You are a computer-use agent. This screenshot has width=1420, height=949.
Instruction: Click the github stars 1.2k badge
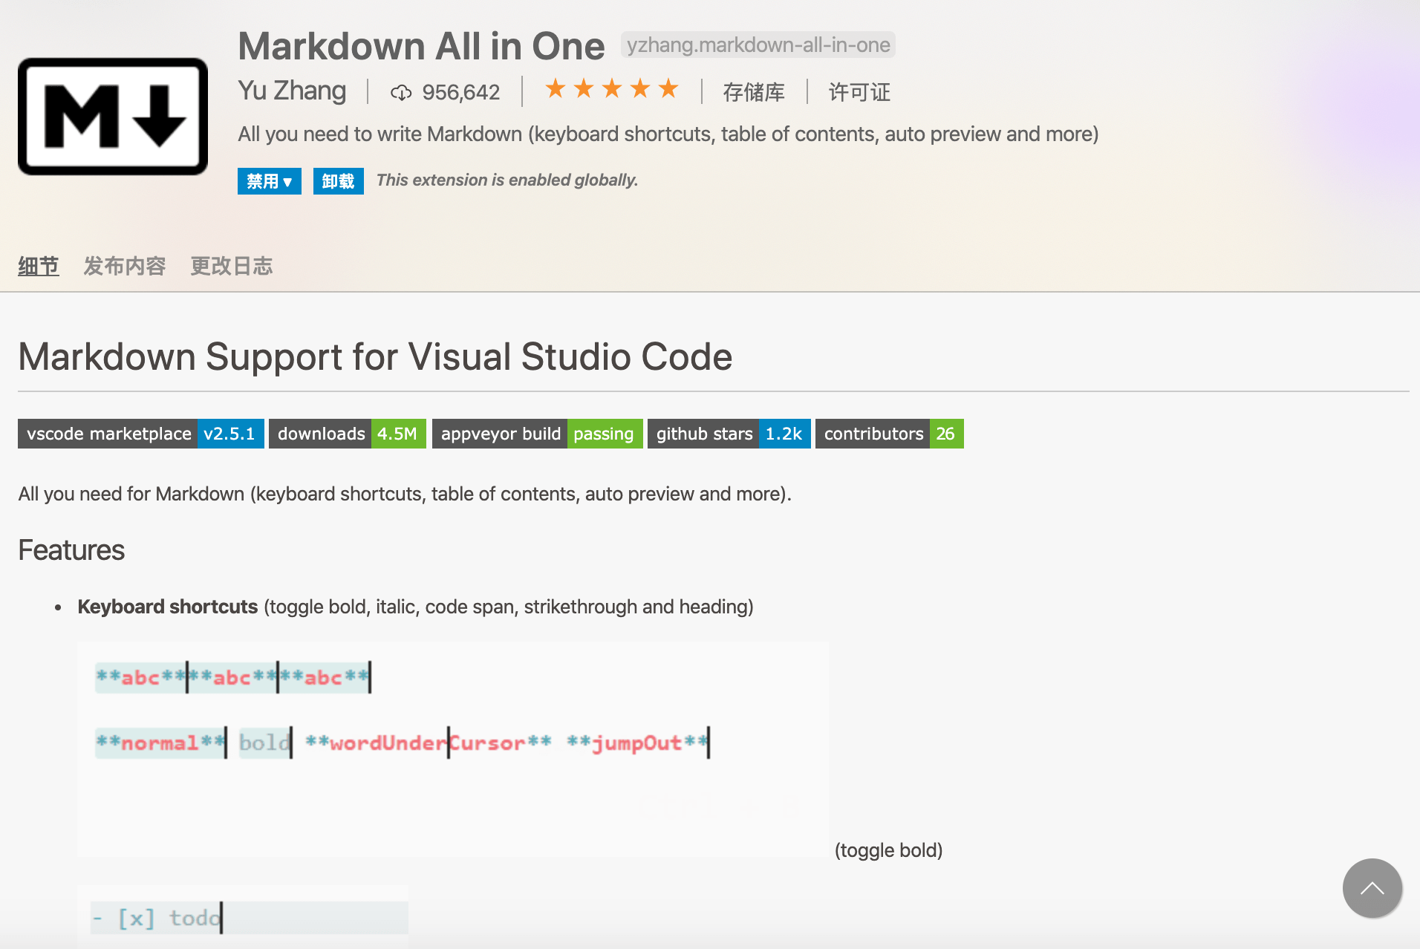point(729,434)
